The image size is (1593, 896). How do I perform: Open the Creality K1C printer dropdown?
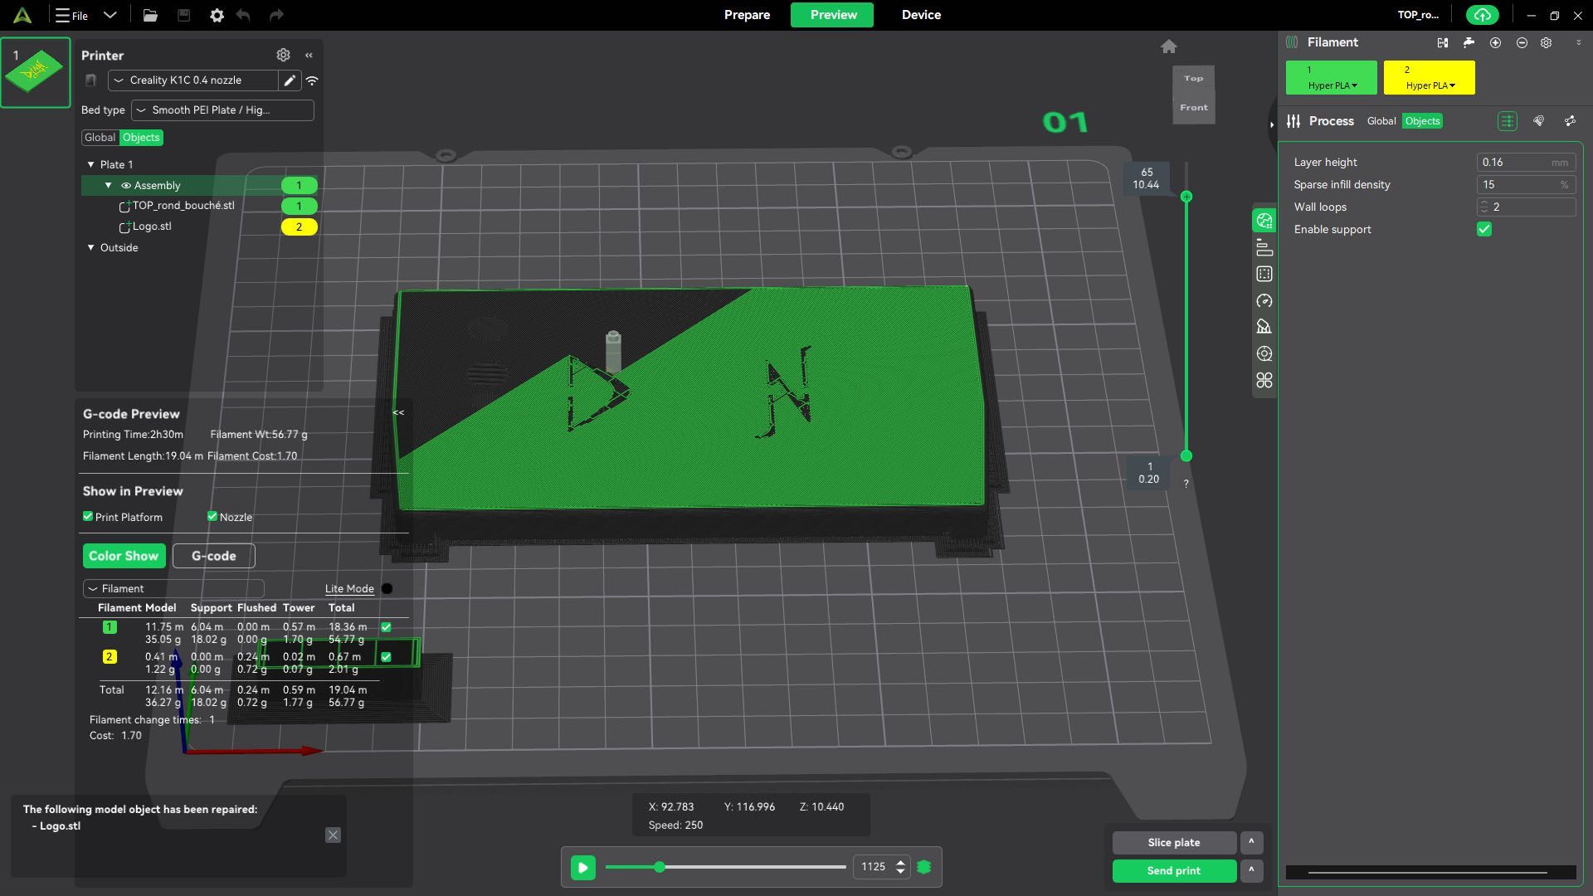coord(192,80)
